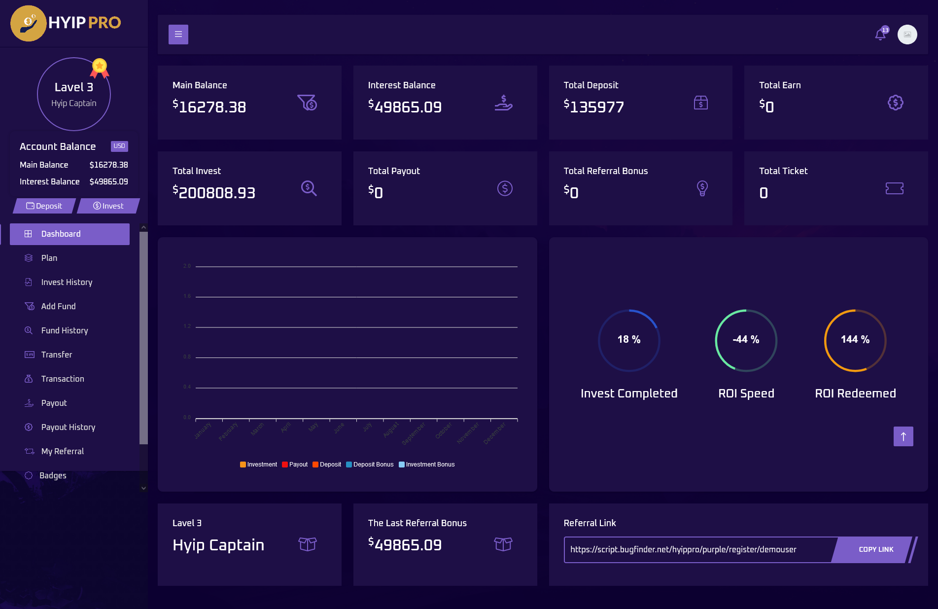
Task: Click the Interest Balance hand-coin icon
Action: pyautogui.click(x=503, y=103)
